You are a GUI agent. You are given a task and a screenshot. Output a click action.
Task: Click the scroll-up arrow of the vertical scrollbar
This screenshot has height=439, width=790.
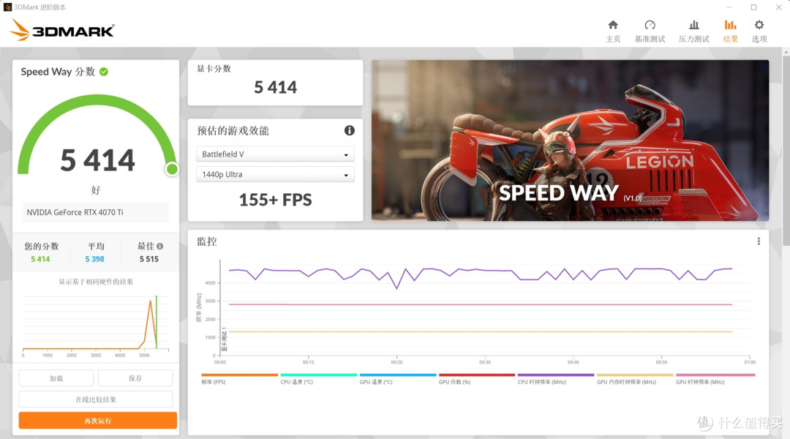(x=786, y=52)
